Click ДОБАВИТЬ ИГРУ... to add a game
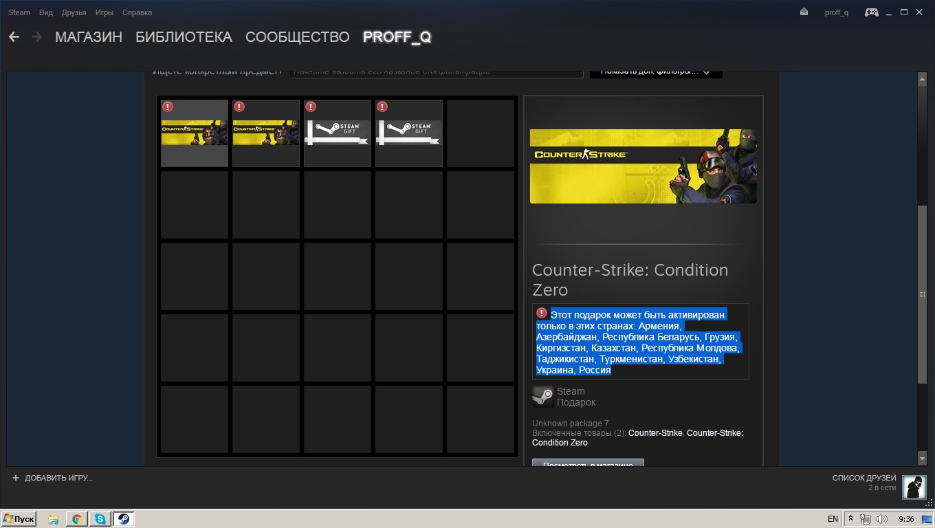 click(x=58, y=478)
